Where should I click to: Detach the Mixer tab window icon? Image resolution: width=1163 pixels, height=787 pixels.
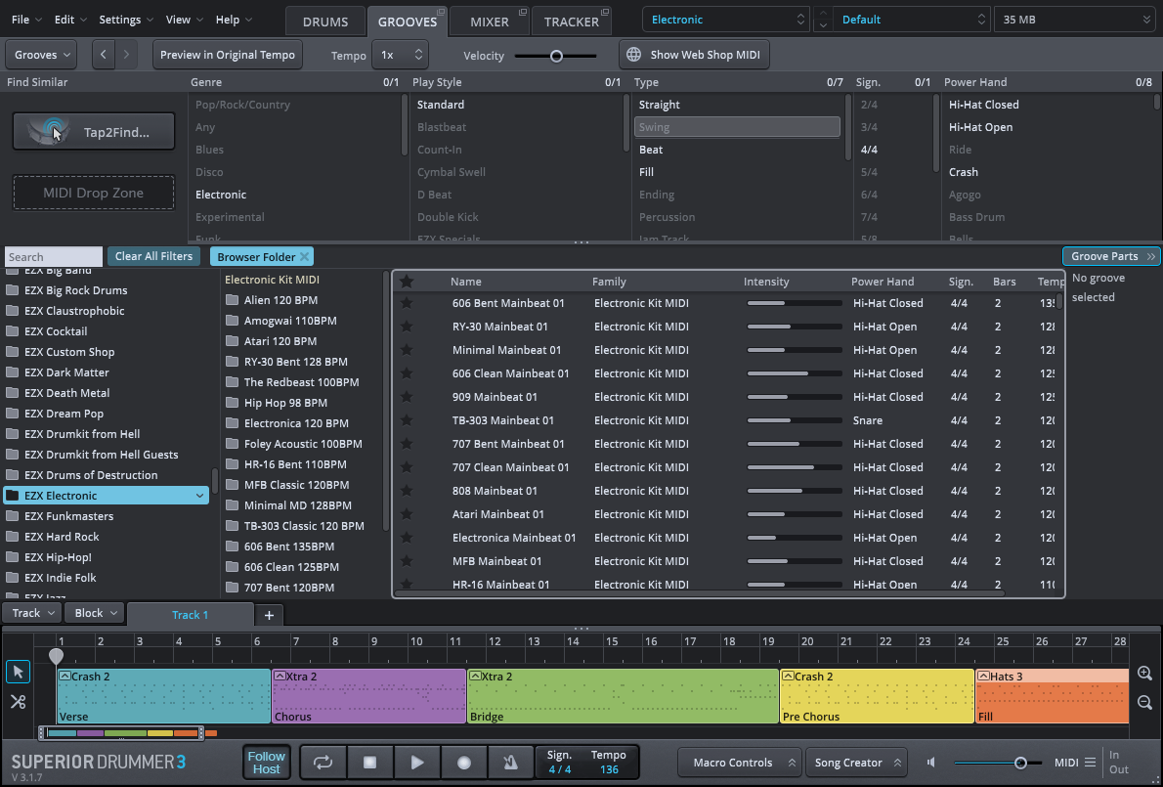[522, 12]
